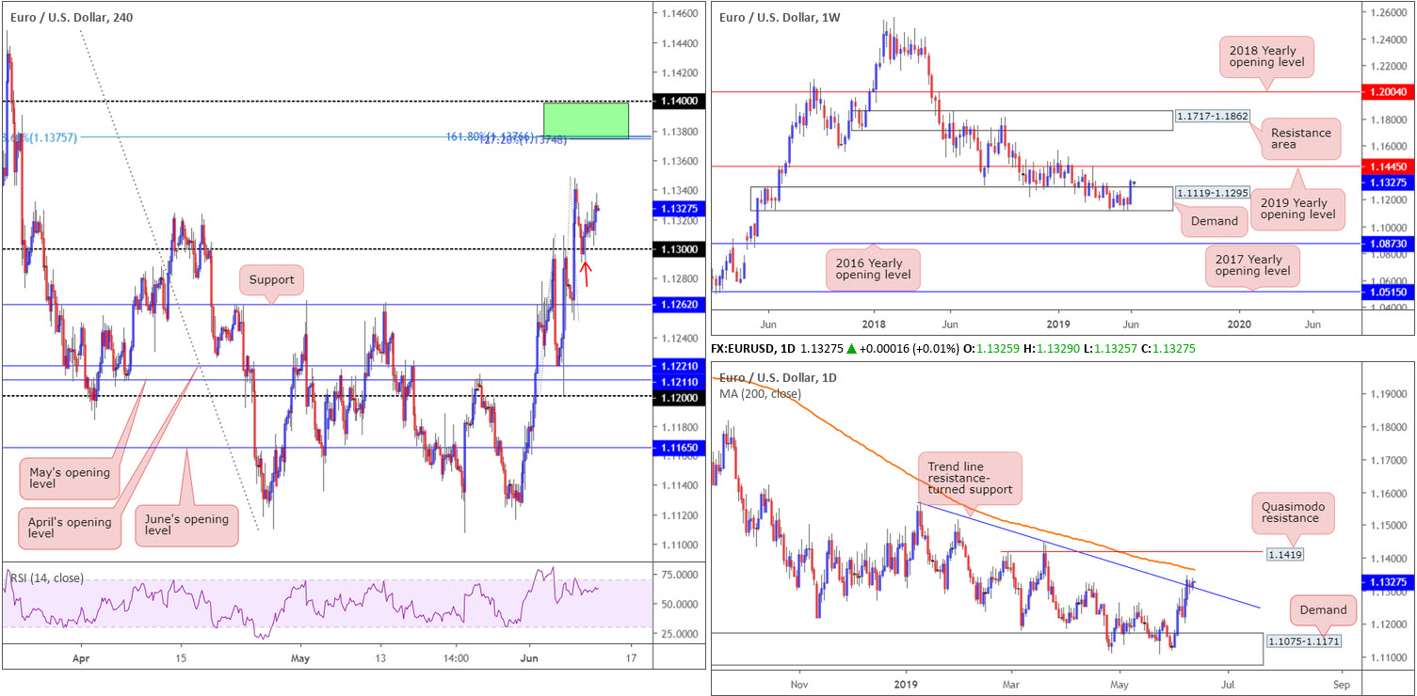The width and height of the screenshot is (1417, 696).
Task: Click the '2018 Yearly opening level' callout
Action: tap(1266, 57)
